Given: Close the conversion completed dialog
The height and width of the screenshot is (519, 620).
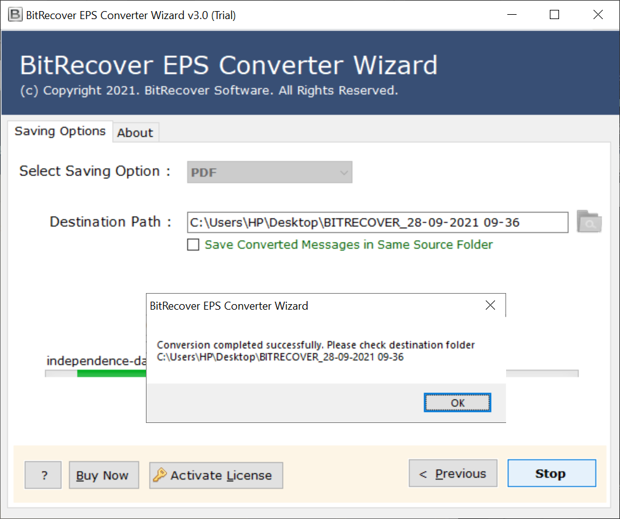Looking at the screenshot, I should point(490,305).
